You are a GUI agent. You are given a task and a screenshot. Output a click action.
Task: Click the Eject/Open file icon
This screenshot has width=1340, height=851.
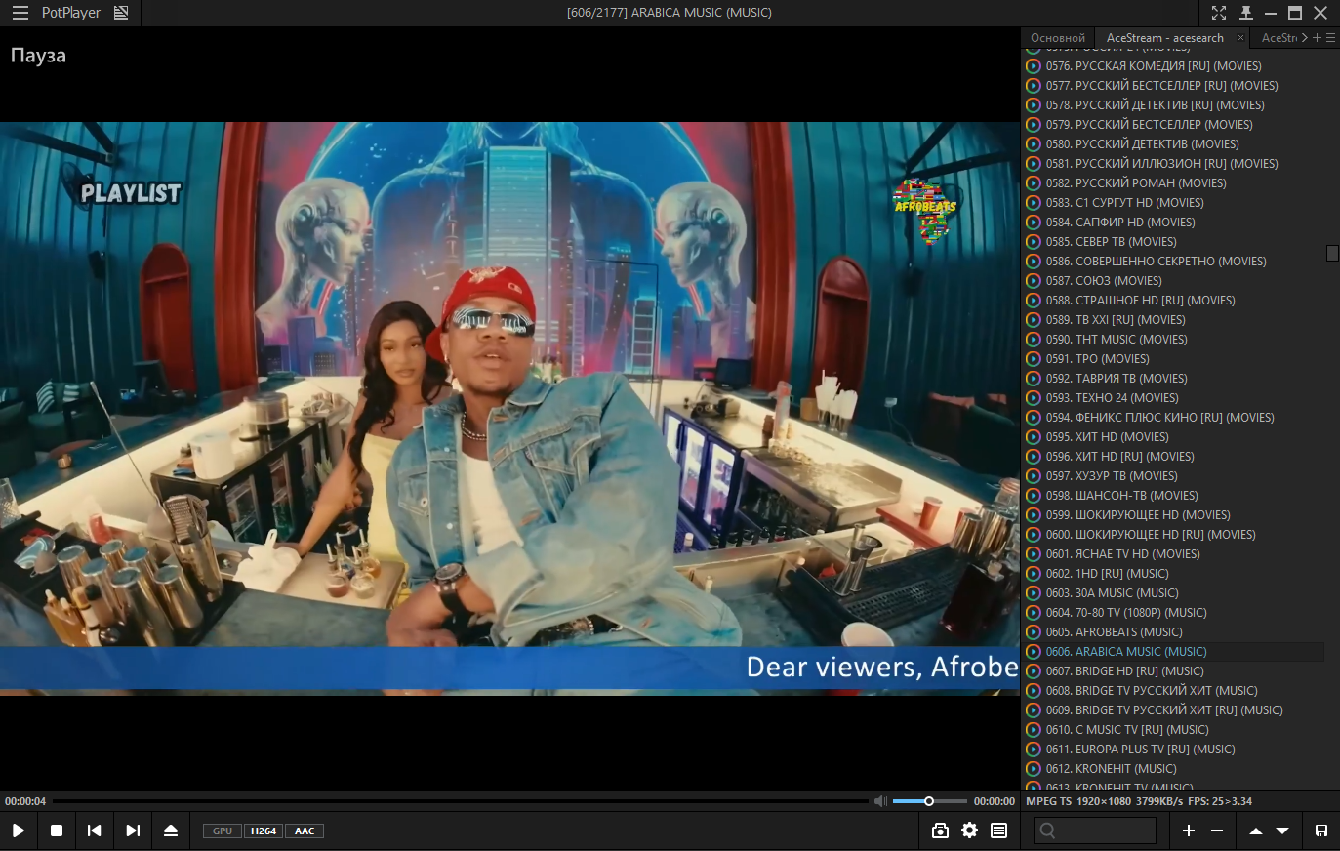coord(171,831)
